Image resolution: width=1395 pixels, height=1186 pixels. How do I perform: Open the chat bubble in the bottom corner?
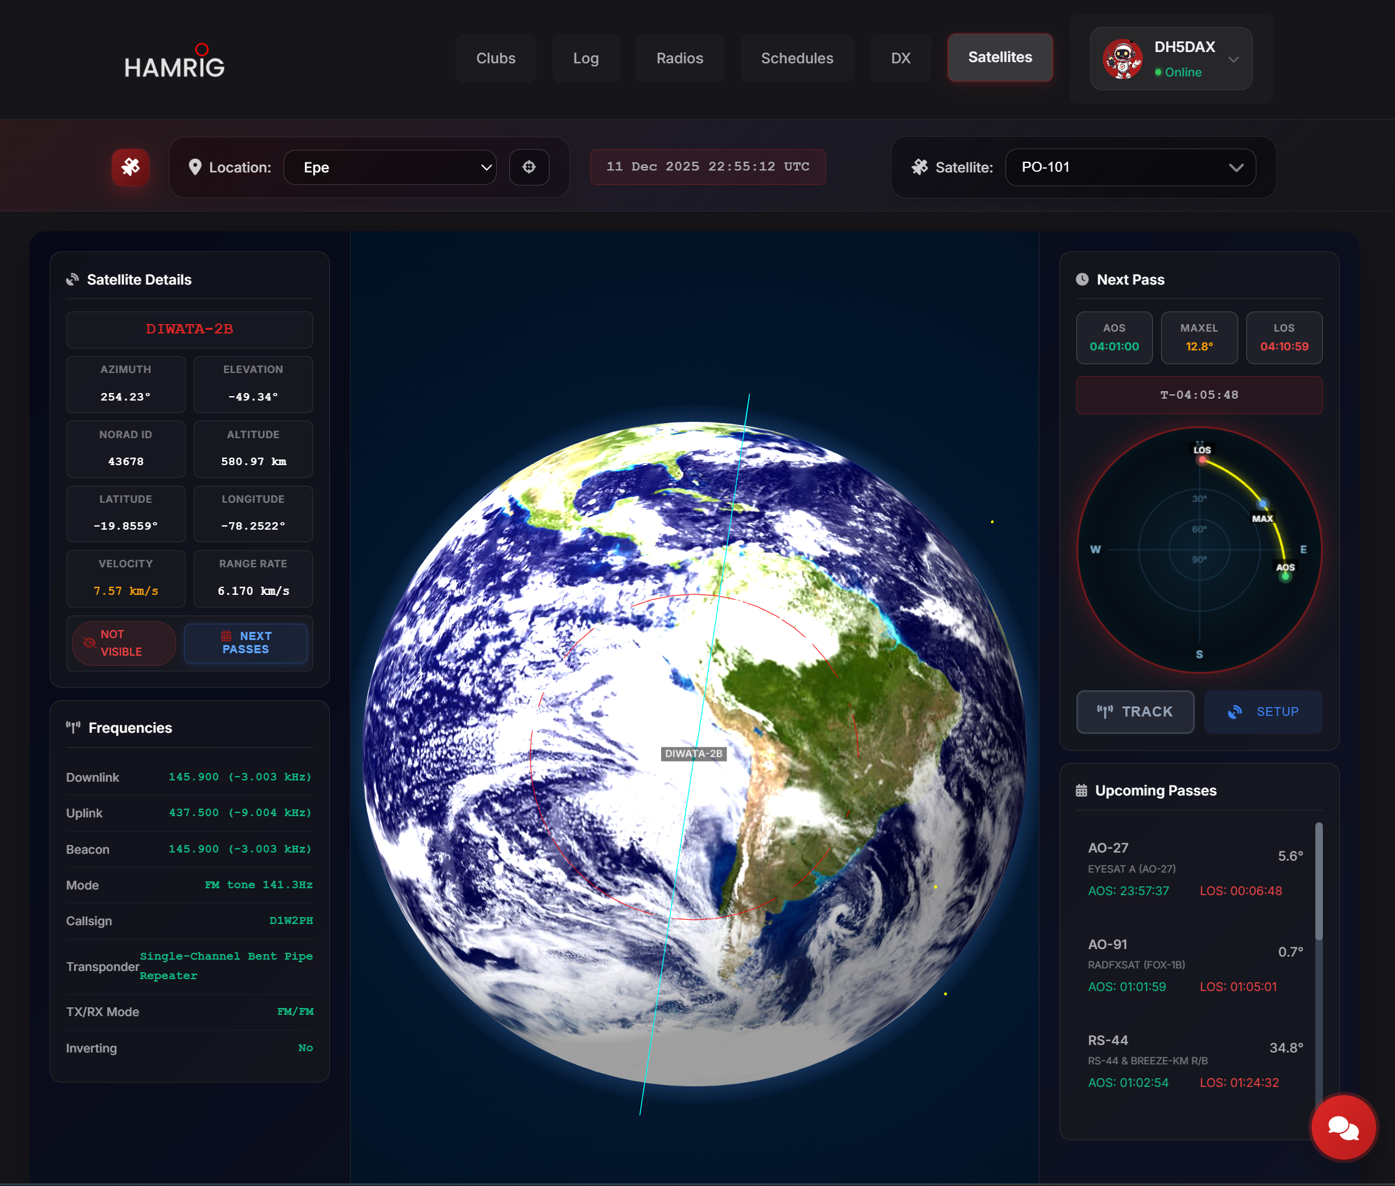point(1343,1128)
